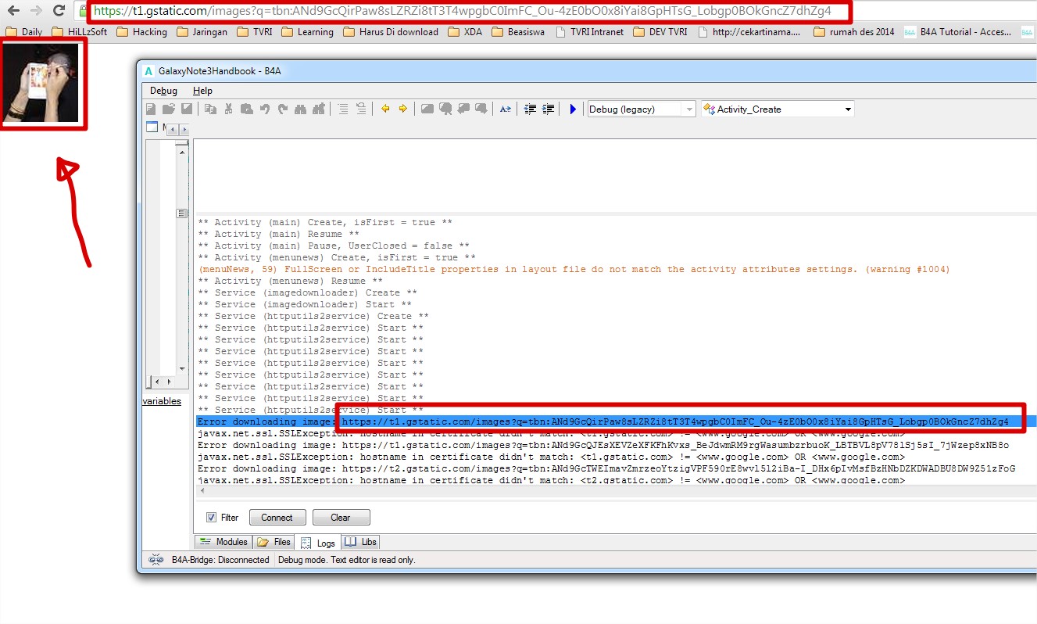The width and height of the screenshot is (1037, 624).
Task: Switch to the Modules tab
Action: [x=223, y=542]
